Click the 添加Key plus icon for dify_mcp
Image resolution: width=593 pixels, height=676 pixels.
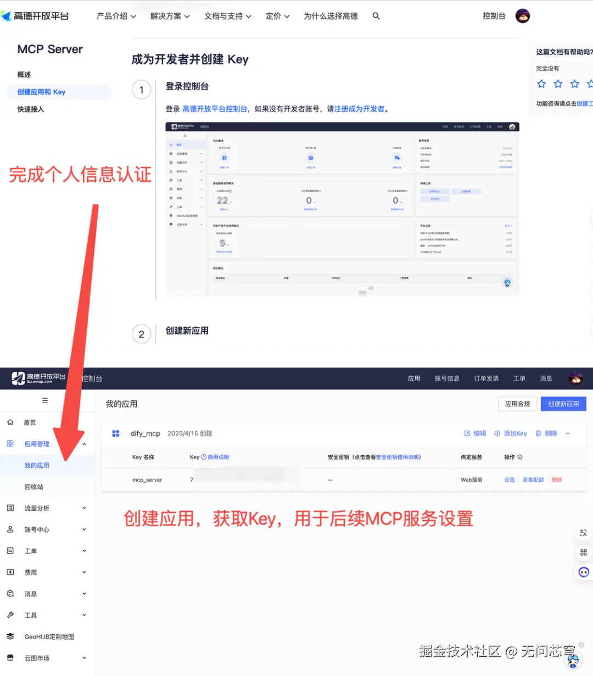pos(497,433)
